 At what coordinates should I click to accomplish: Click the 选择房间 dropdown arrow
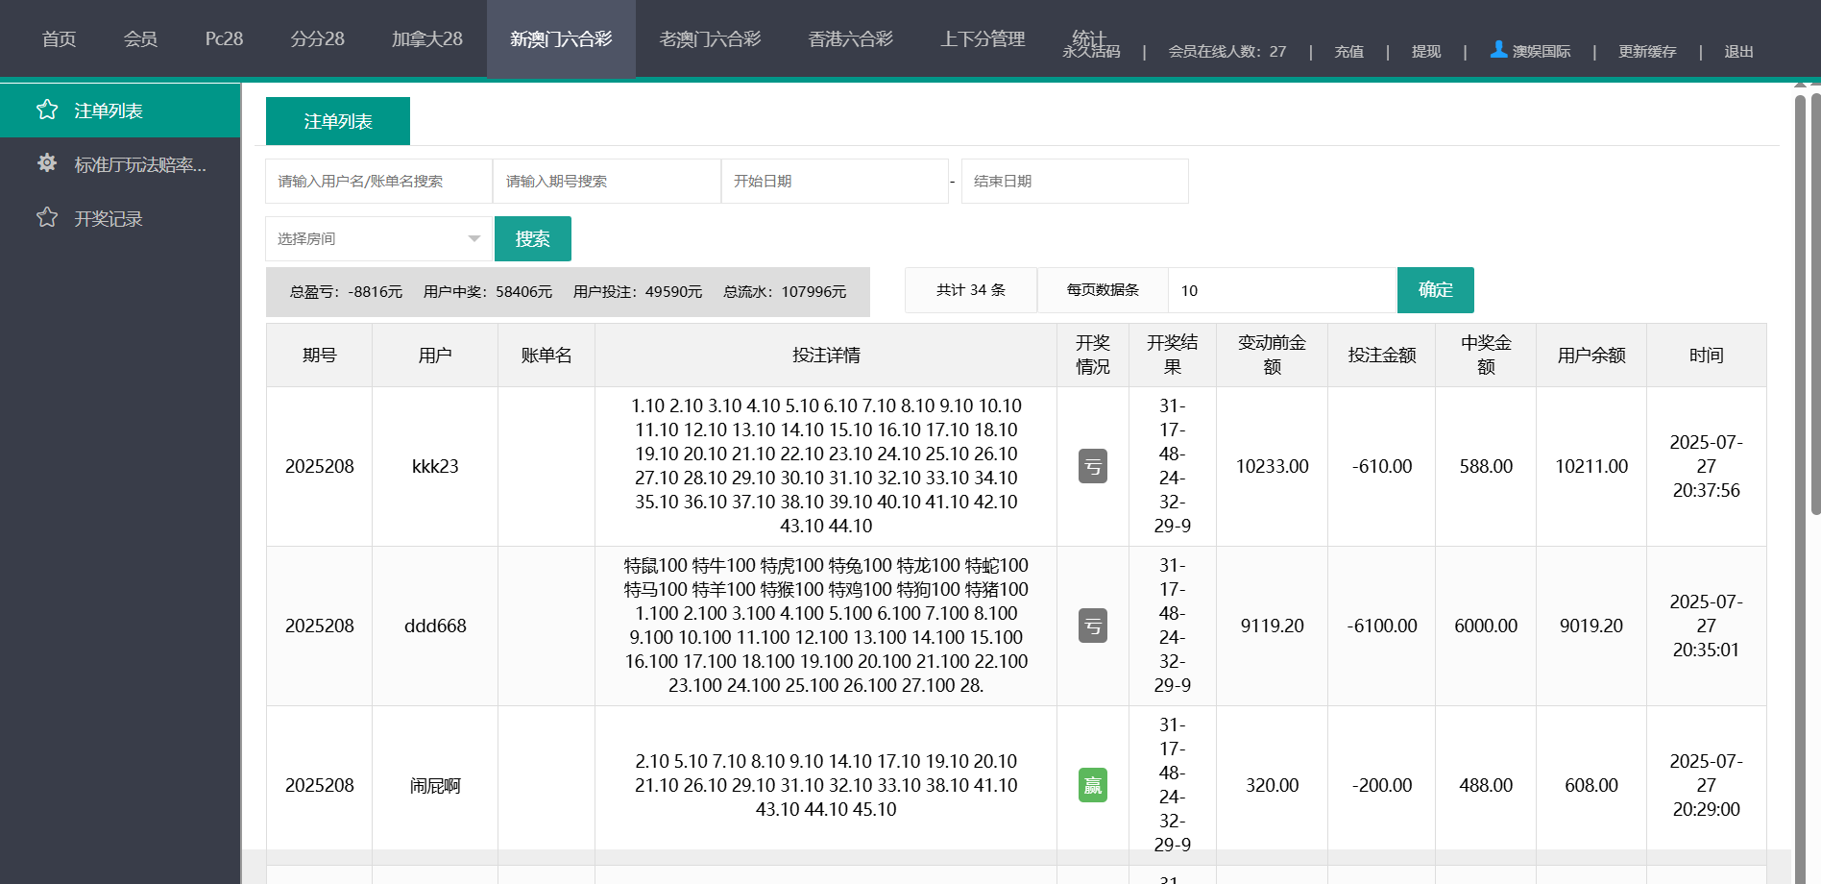pyautogui.click(x=473, y=239)
